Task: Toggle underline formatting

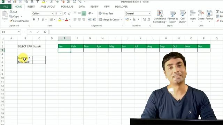Action: pos(43,19)
